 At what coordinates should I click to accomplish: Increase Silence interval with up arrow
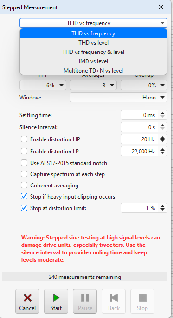pyautogui.click(x=162, y=125)
